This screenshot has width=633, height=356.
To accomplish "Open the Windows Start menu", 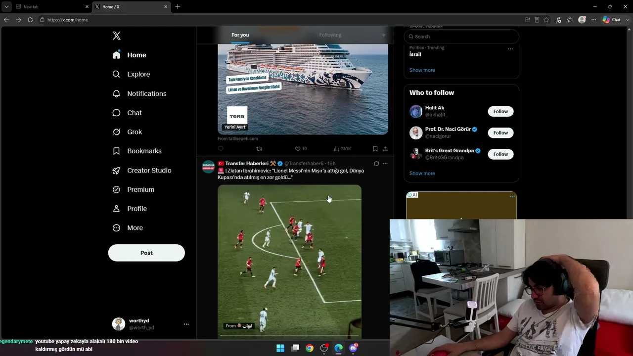I will click(280, 348).
